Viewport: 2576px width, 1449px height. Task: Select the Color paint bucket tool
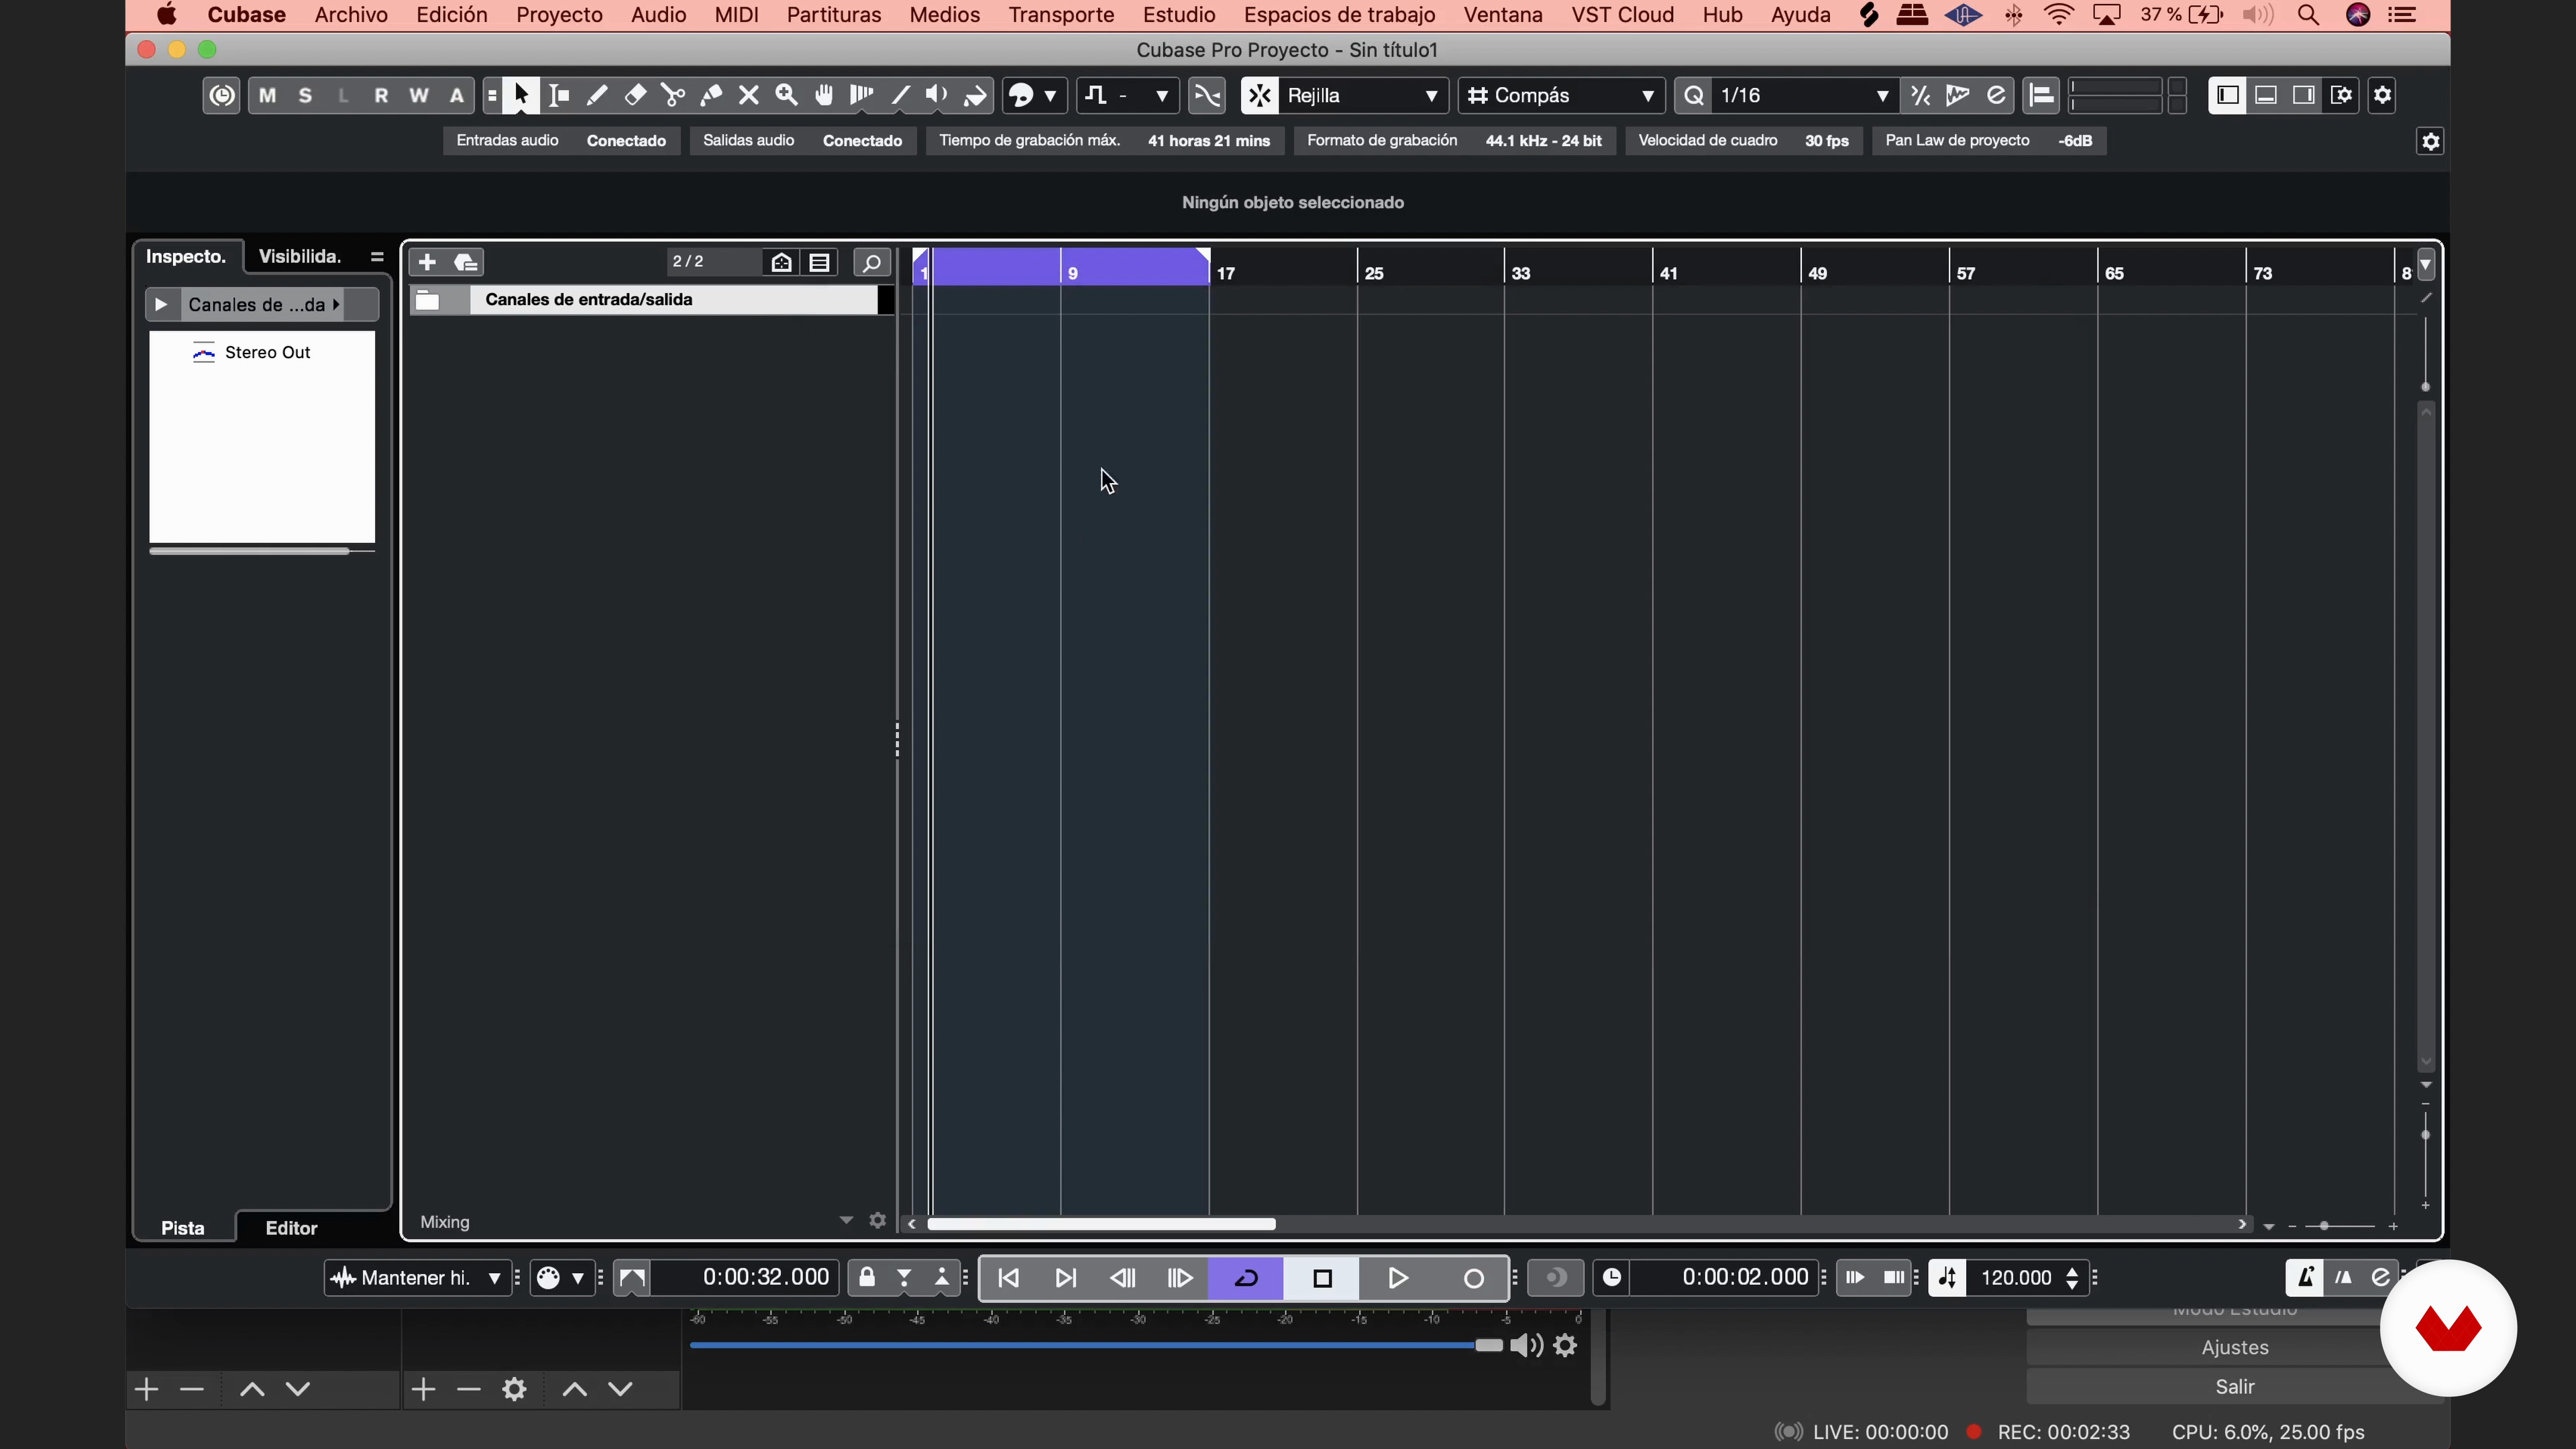click(x=975, y=95)
